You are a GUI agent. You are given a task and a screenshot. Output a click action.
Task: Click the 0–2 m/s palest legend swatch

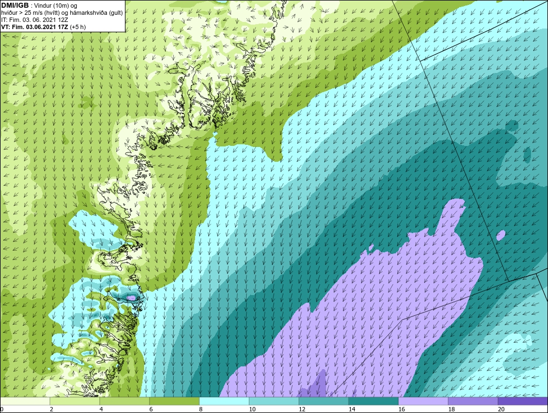pyautogui.click(x=25, y=401)
